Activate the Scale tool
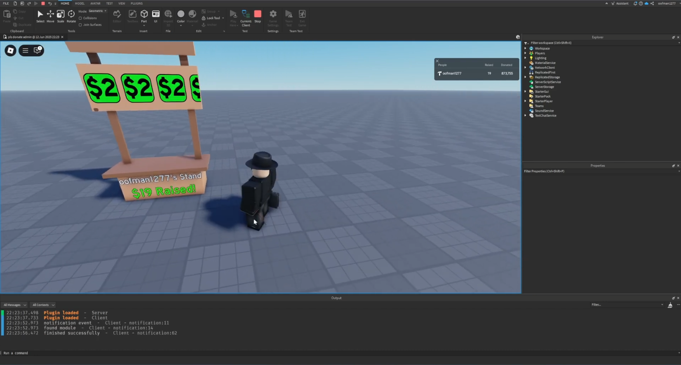Screen dimensions: 681x365 61,16
